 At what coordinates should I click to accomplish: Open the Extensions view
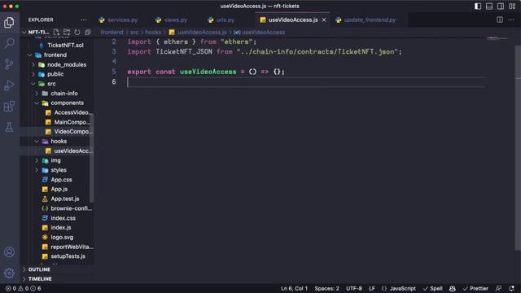coord(9,107)
